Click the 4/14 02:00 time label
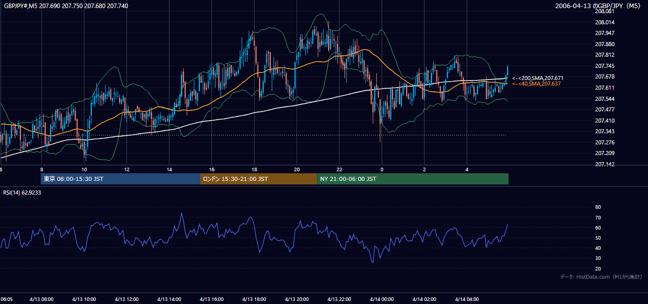The width and height of the screenshot is (648, 304). pos(424,299)
